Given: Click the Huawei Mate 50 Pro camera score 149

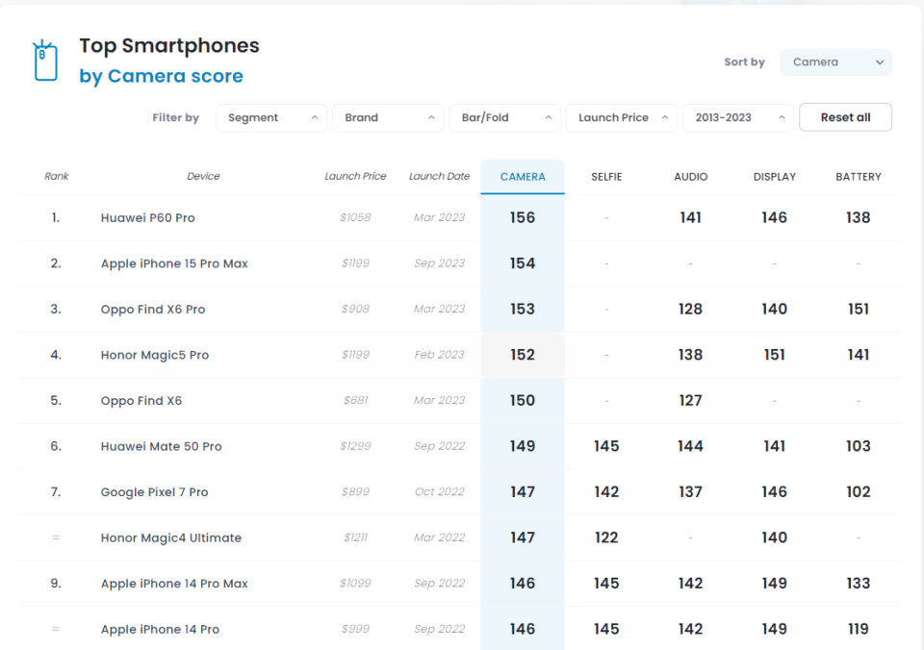Looking at the screenshot, I should (x=523, y=446).
